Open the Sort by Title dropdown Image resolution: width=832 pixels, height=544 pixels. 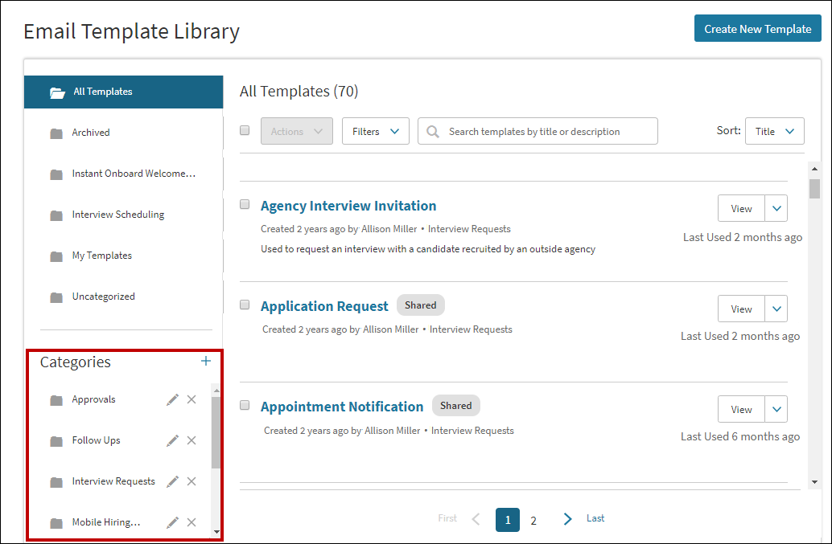click(x=775, y=131)
